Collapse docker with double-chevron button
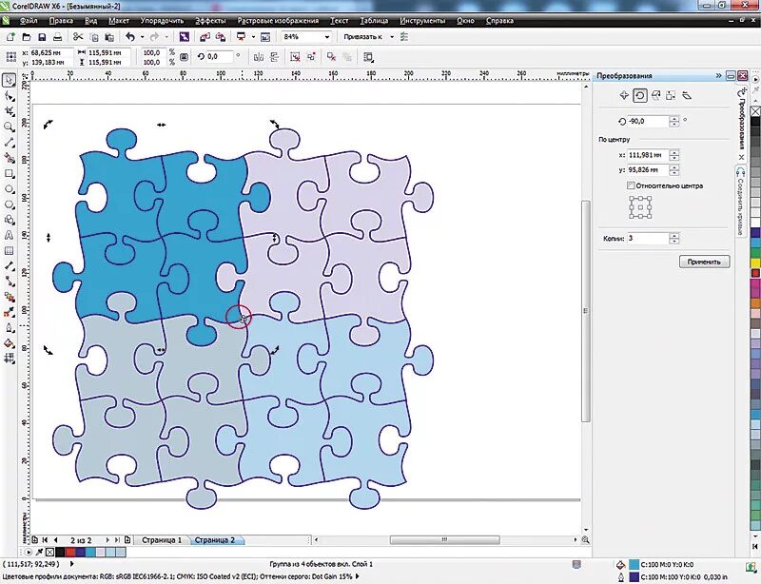This screenshot has width=761, height=584. click(719, 76)
